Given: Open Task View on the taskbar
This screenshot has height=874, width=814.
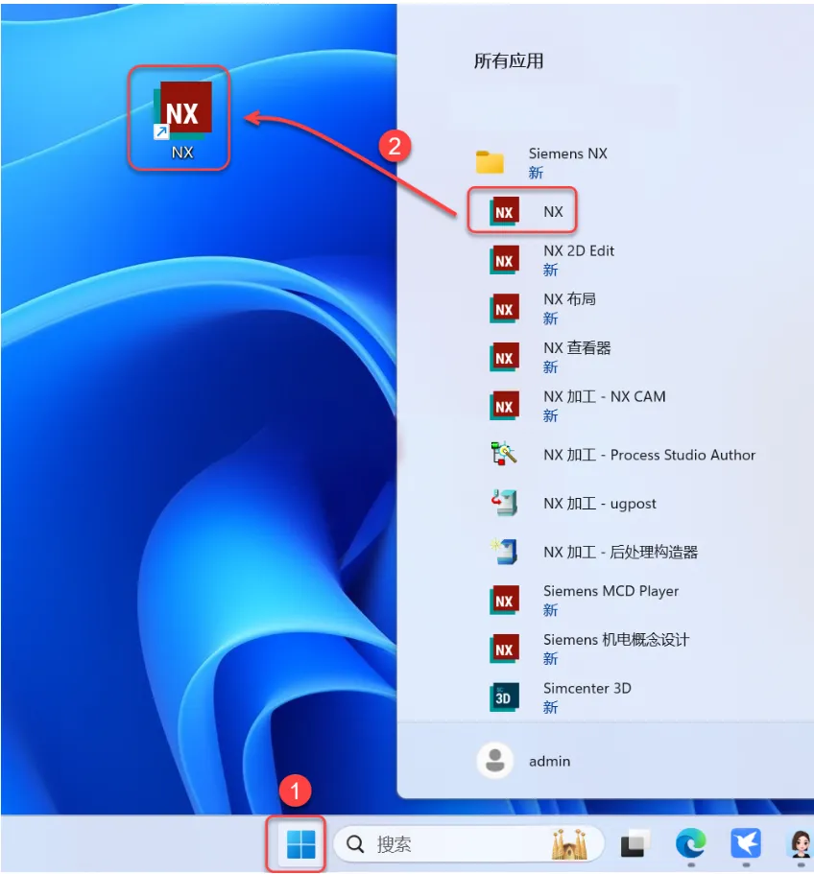Looking at the screenshot, I should (635, 844).
